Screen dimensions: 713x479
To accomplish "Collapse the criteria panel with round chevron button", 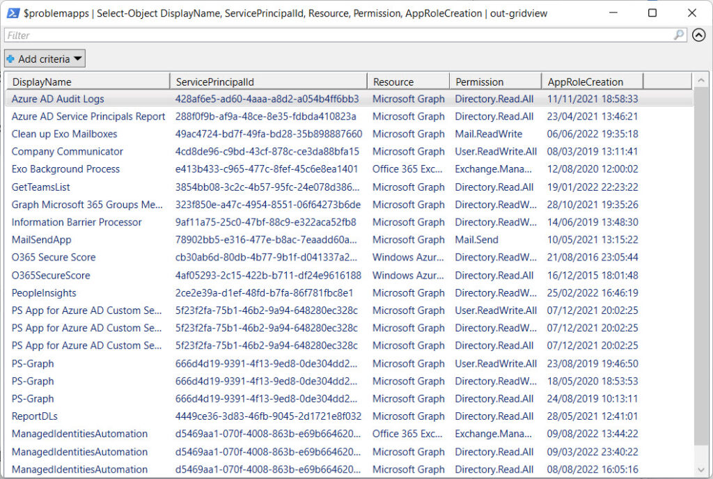I will 698,35.
